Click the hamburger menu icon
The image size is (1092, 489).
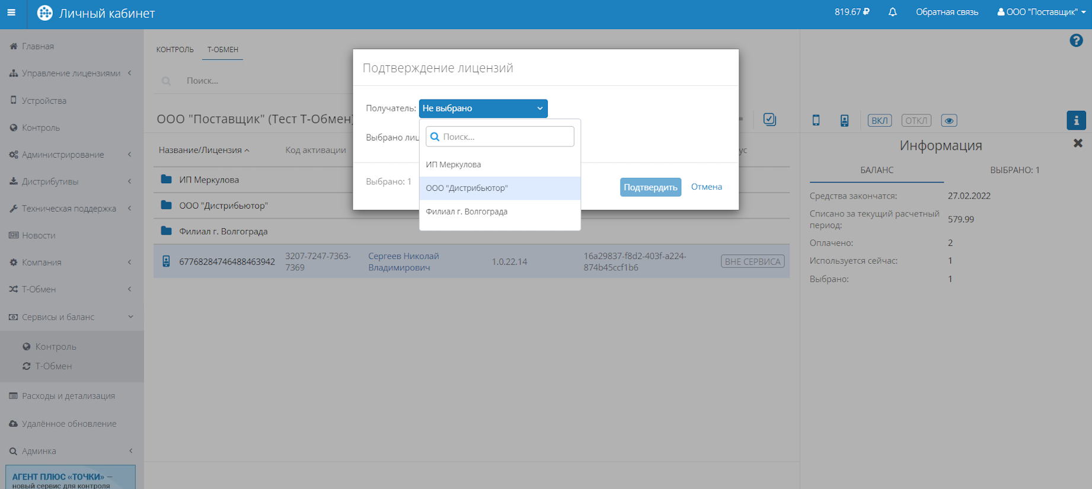11,12
